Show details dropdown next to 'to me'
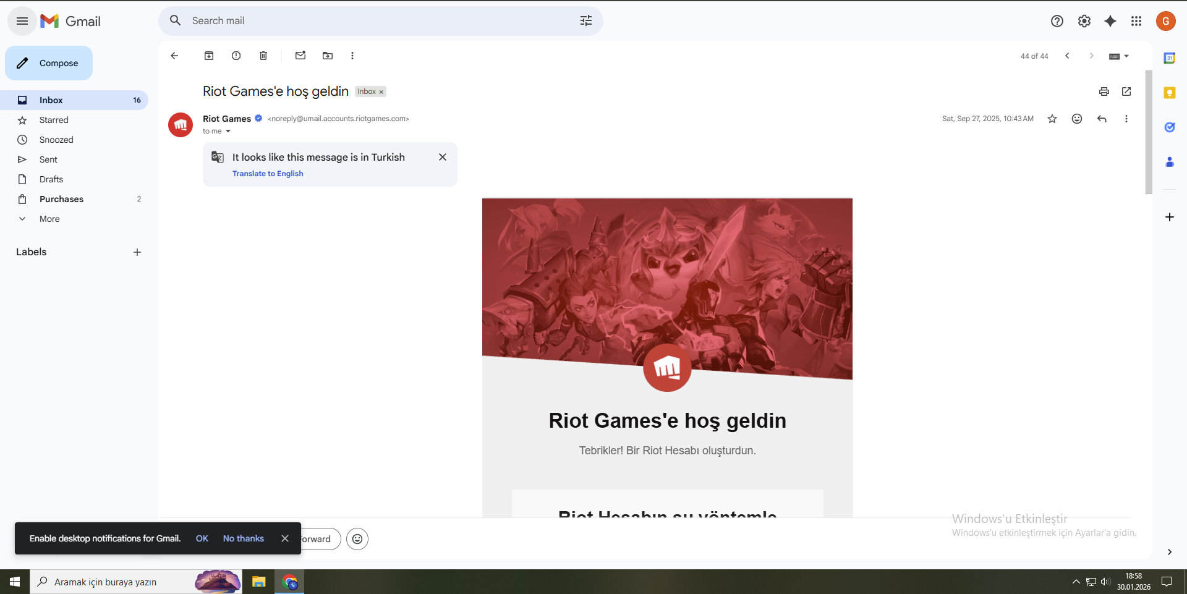The height and width of the screenshot is (594, 1187). (228, 131)
